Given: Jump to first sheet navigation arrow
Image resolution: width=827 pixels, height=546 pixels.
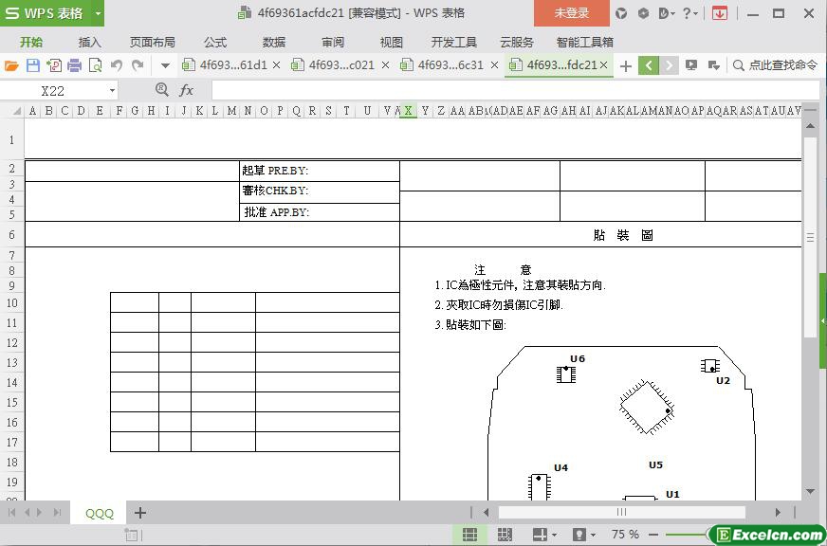Looking at the screenshot, I should pyautogui.click(x=11, y=512).
